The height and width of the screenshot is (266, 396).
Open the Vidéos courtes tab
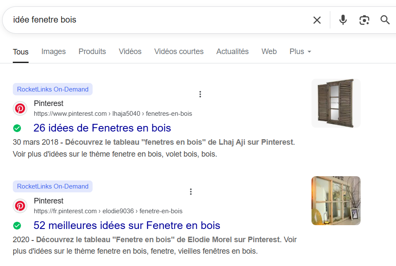pyautogui.click(x=179, y=51)
